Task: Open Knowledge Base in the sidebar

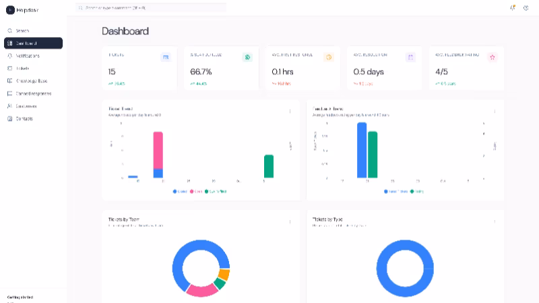Action: 33,81
